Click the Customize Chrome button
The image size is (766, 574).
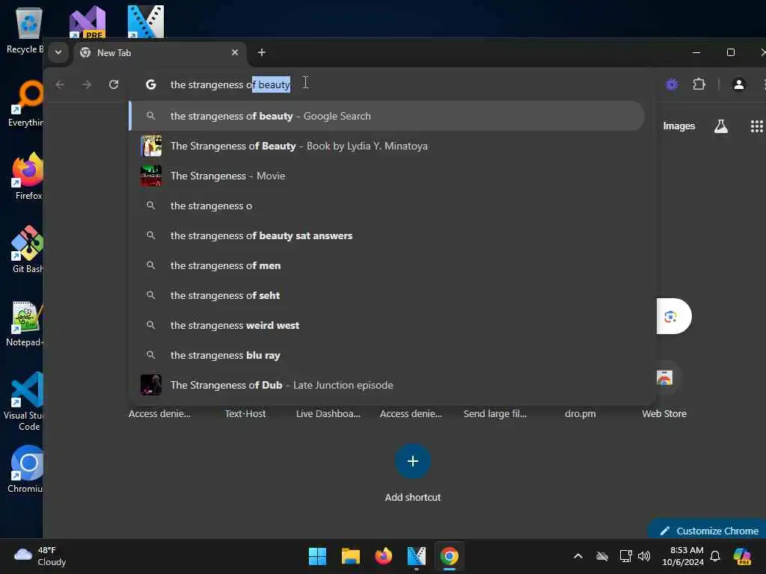tap(708, 531)
